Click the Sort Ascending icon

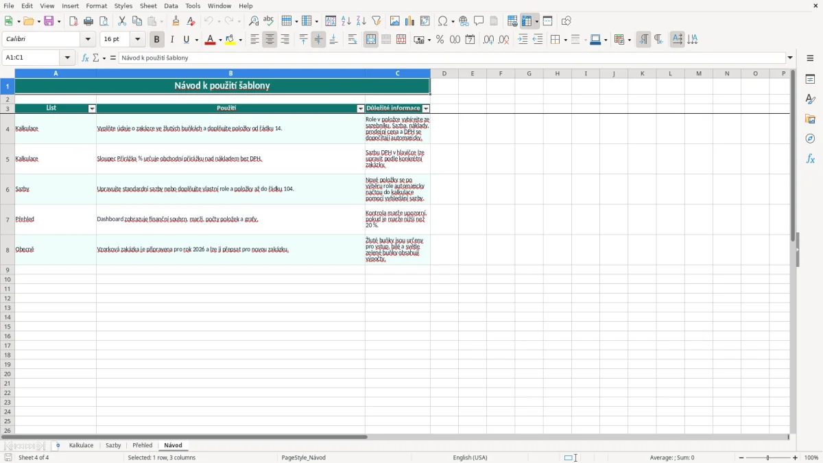(346, 21)
